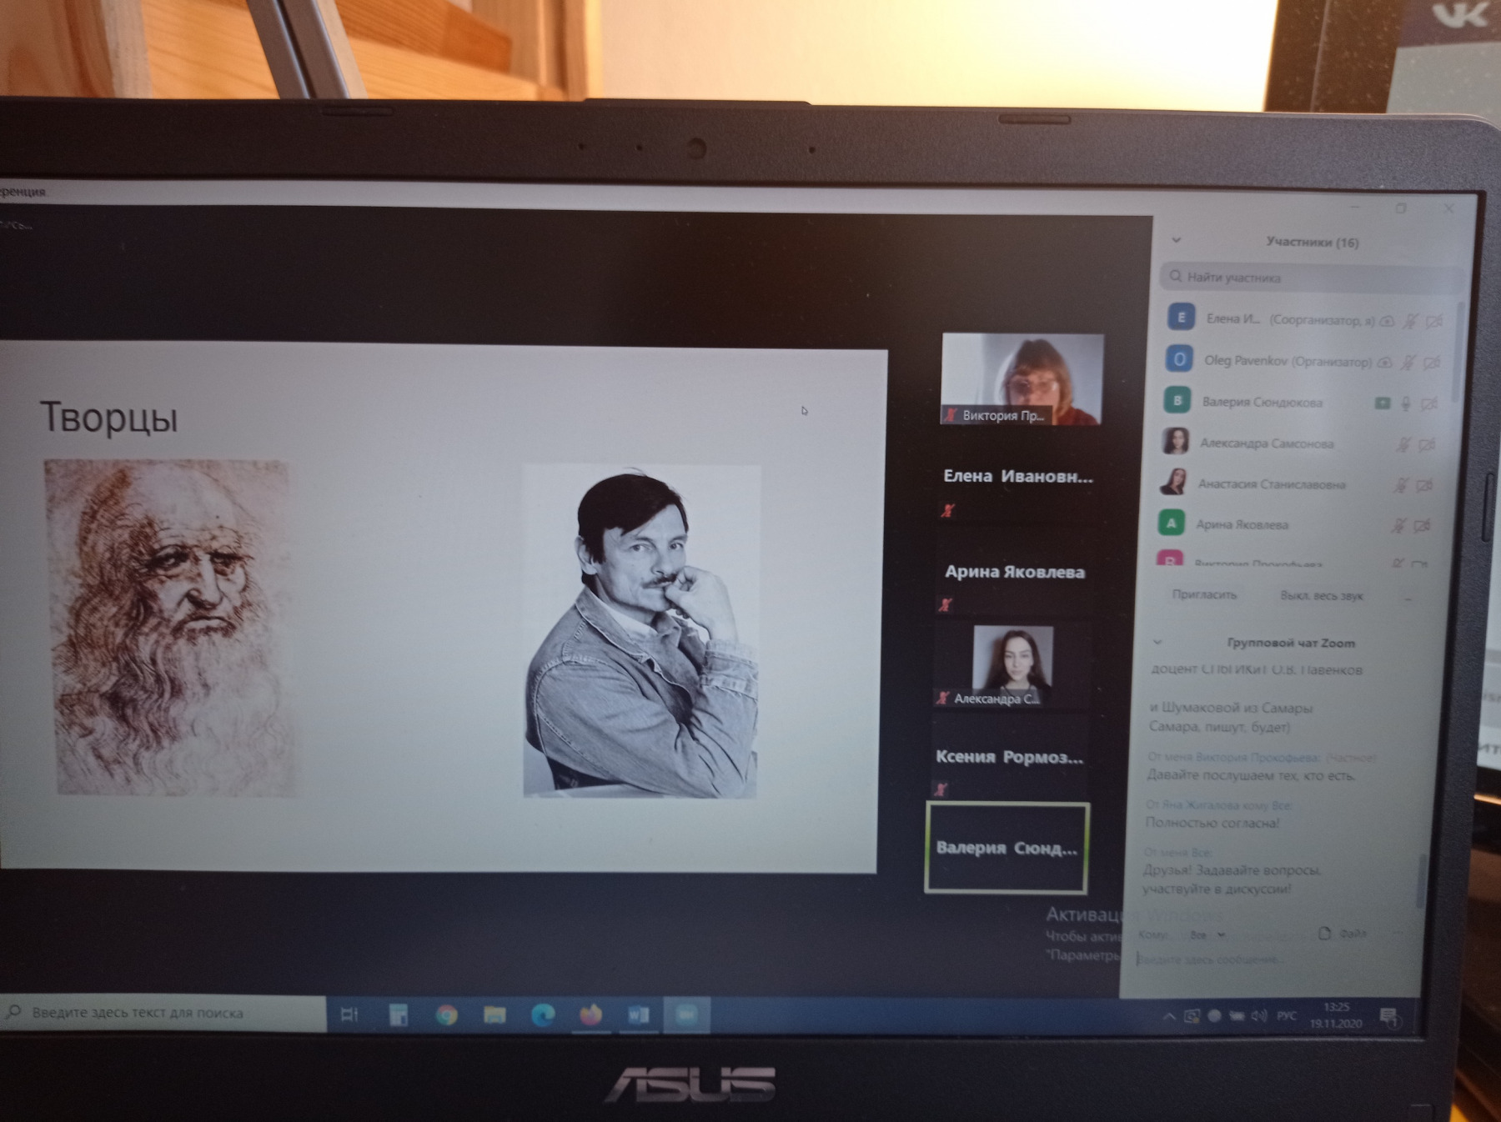Click Валерия Сюндюкова name in list
This screenshot has width=1501, height=1122.
[x=1262, y=403]
